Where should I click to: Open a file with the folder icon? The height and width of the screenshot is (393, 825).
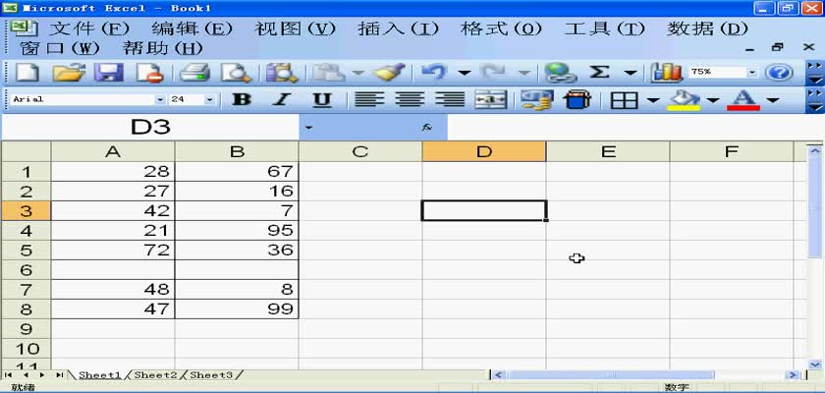(68, 72)
